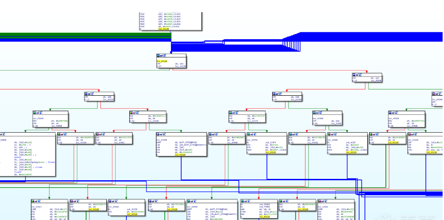Click the title bar of the loc_434AC LDRB block
The height and width of the screenshot is (220, 444).
click(336, 201)
